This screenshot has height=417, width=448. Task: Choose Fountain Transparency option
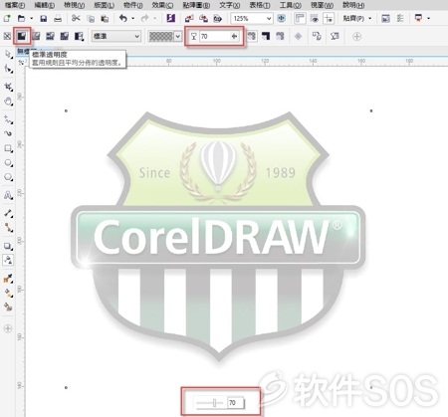[36, 36]
